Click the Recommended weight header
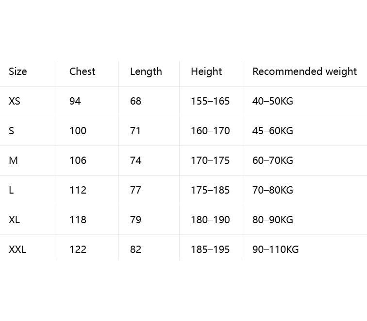This screenshot has width=367, height=321. tap(305, 72)
